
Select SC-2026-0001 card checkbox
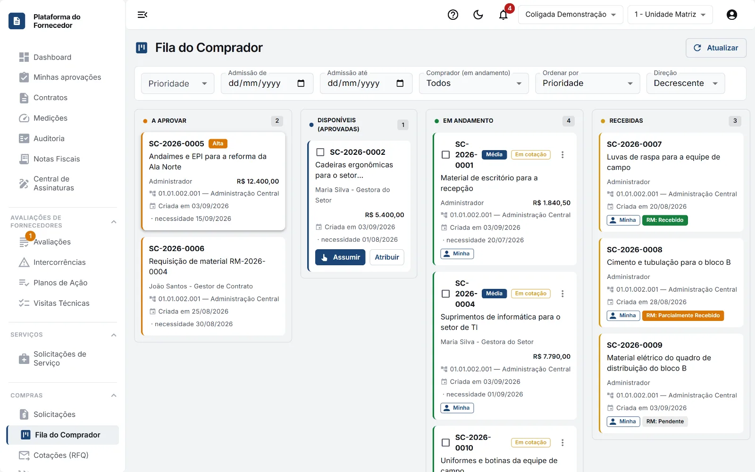[x=445, y=155]
